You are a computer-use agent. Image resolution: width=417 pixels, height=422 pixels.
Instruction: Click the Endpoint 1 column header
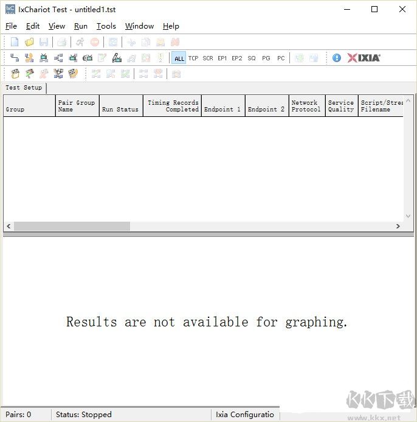point(223,106)
